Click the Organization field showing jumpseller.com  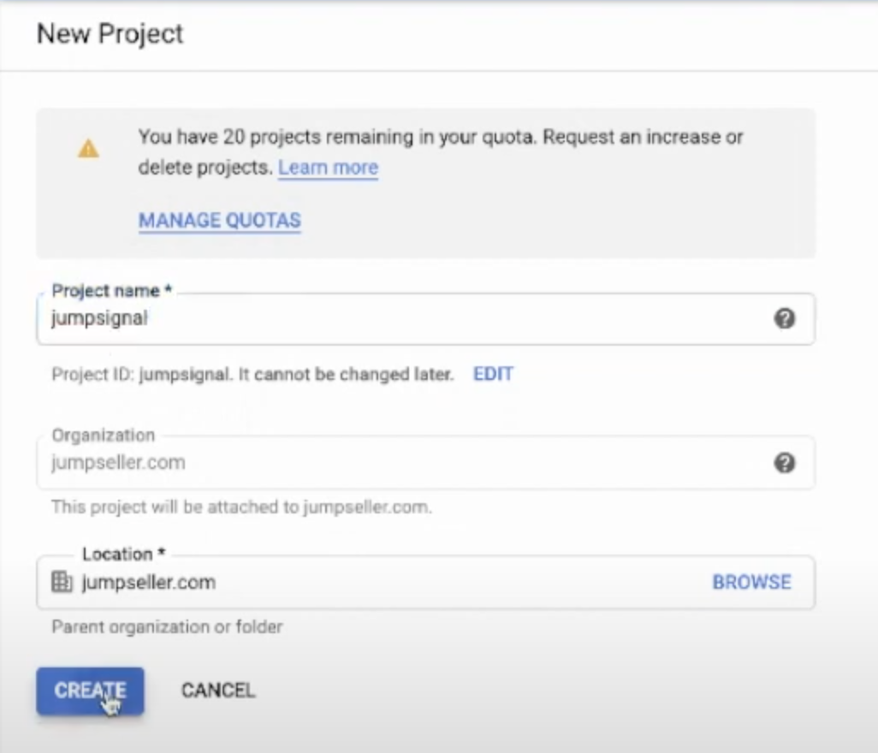point(425,463)
